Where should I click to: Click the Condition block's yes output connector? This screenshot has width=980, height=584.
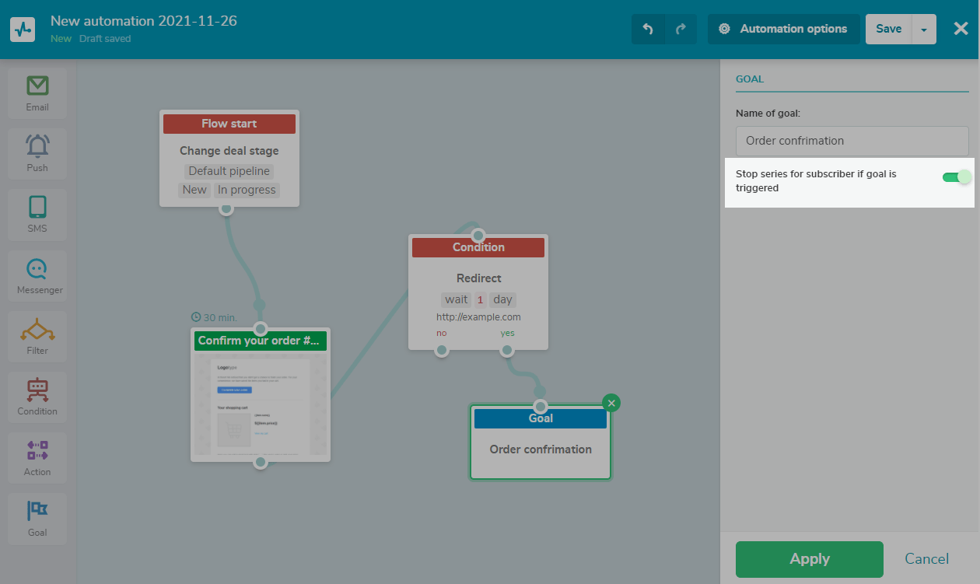coord(507,351)
